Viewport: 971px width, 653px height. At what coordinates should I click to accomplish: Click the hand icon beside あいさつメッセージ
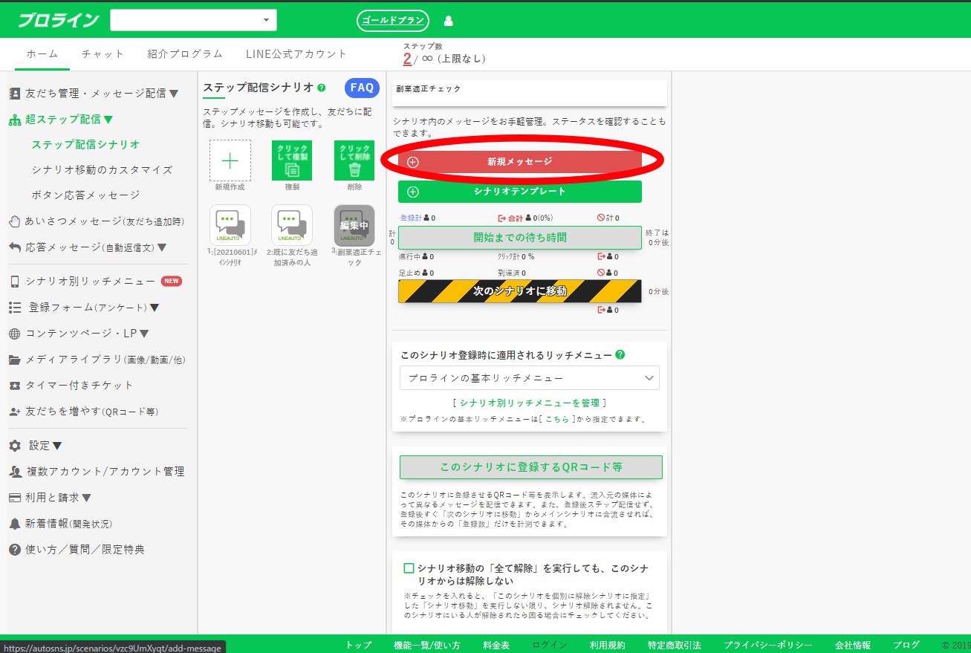(x=15, y=221)
